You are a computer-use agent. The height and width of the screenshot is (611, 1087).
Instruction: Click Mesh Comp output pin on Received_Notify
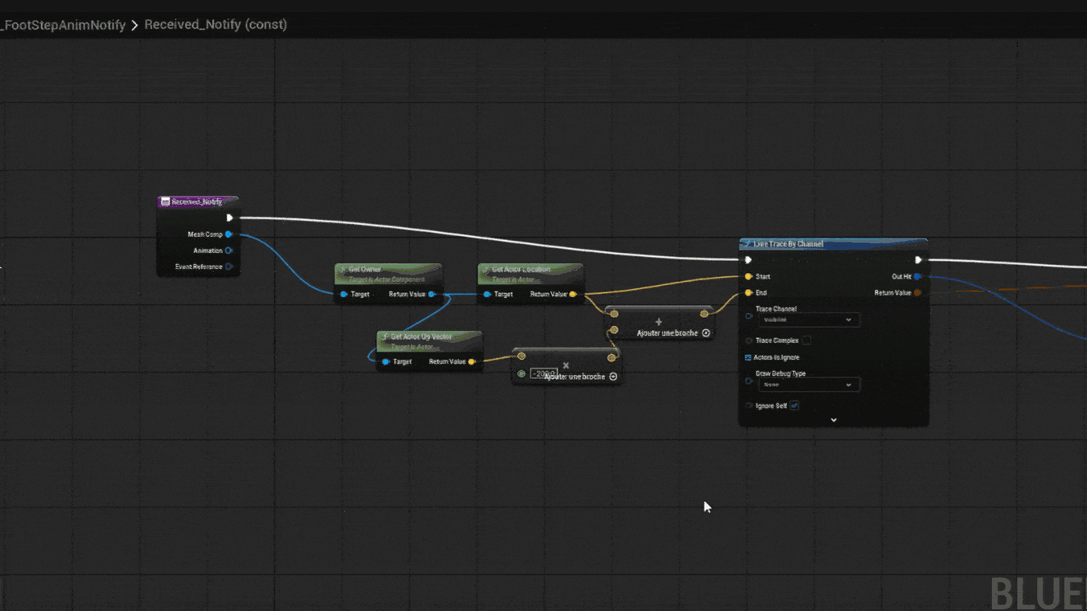tap(229, 234)
